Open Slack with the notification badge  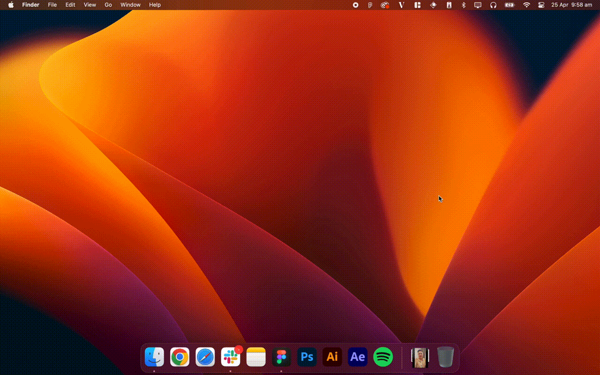(231, 357)
